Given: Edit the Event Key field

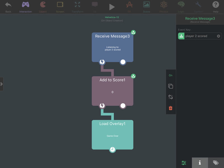Looking at the screenshot, I should [200, 36].
